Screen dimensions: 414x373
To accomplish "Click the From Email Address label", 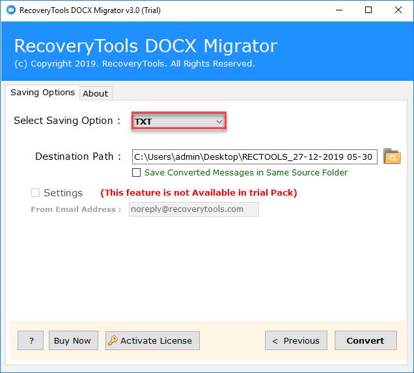I will pyautogui.click(x=76, y=209).
